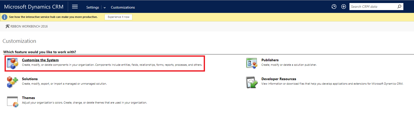414x127 pixels.
Task: Open the Solutions link
Action: tap(30, 79)
